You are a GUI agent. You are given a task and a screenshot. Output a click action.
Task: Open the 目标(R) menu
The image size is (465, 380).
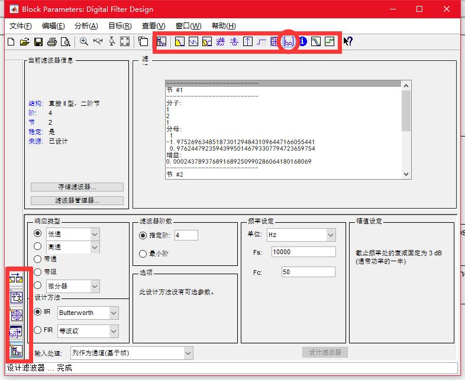[x=120, y=26]
